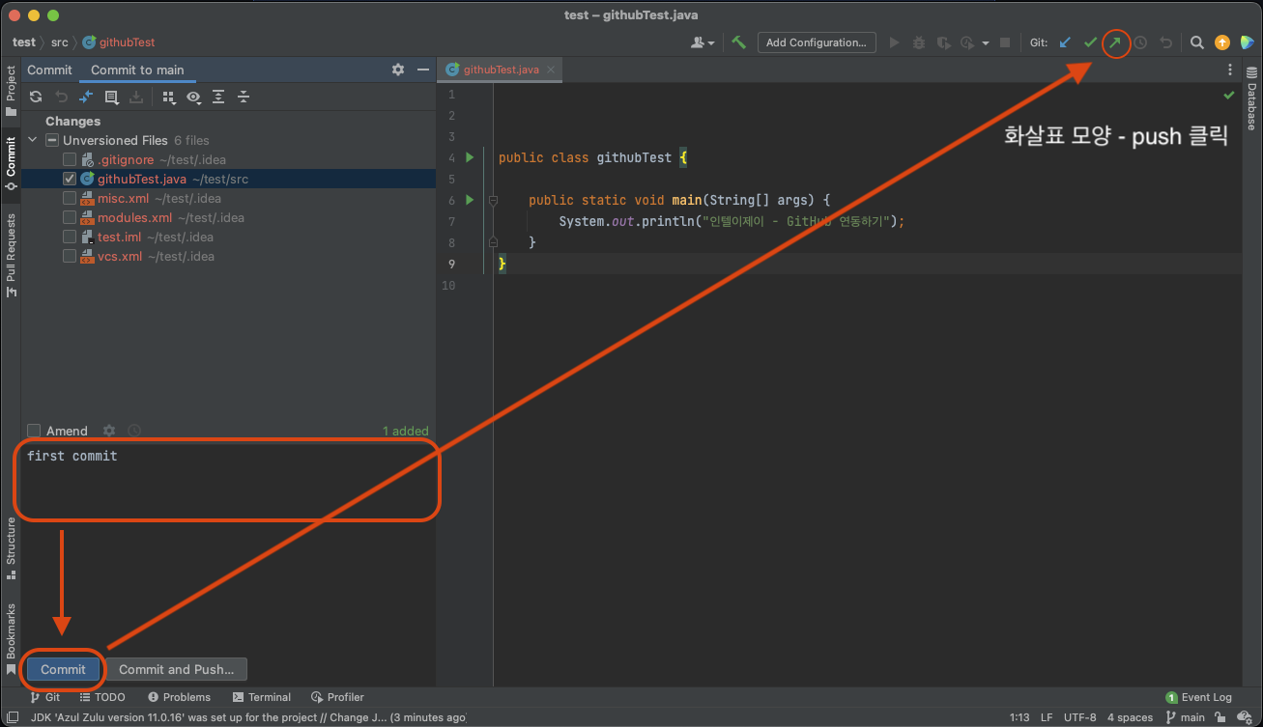Enable the Amend checkbox
1263x727 pixels.
(x=34, y=431)
